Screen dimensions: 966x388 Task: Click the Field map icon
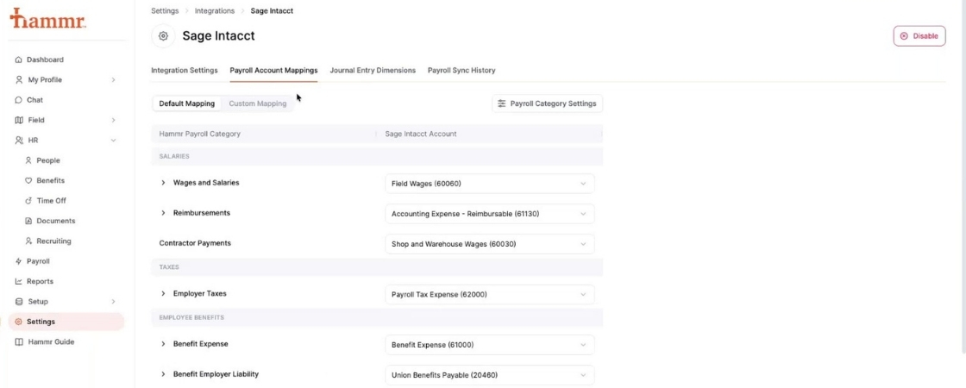18,120
